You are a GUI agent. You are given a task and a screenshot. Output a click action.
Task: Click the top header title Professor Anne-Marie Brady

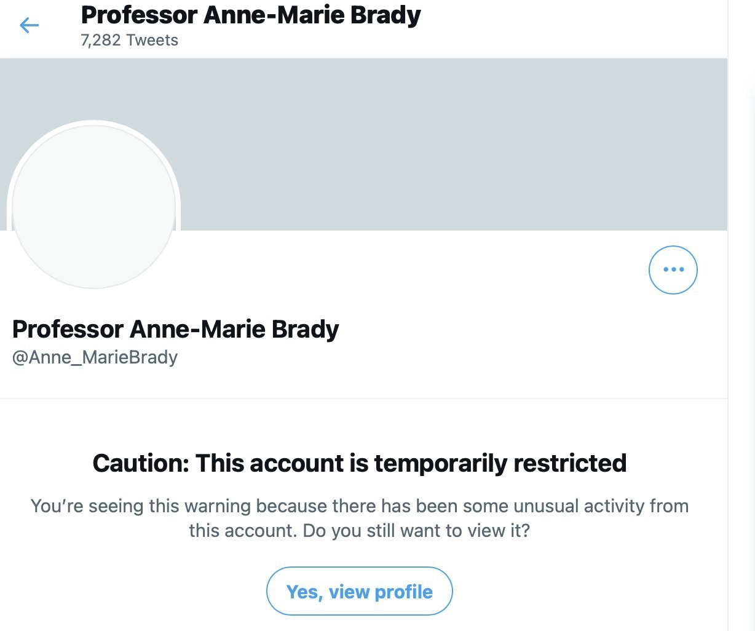click(x=250, y=15)
